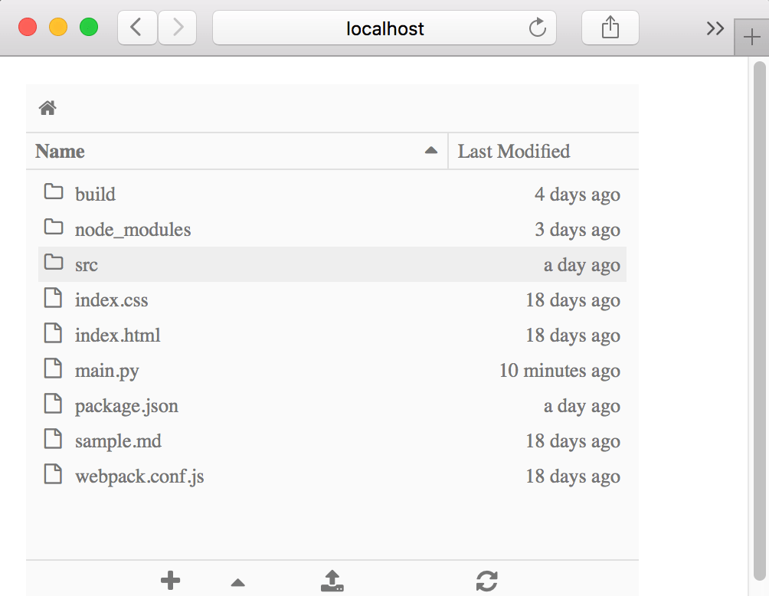
Task: Sort by Last Modified column header
Action: (514, 151)
